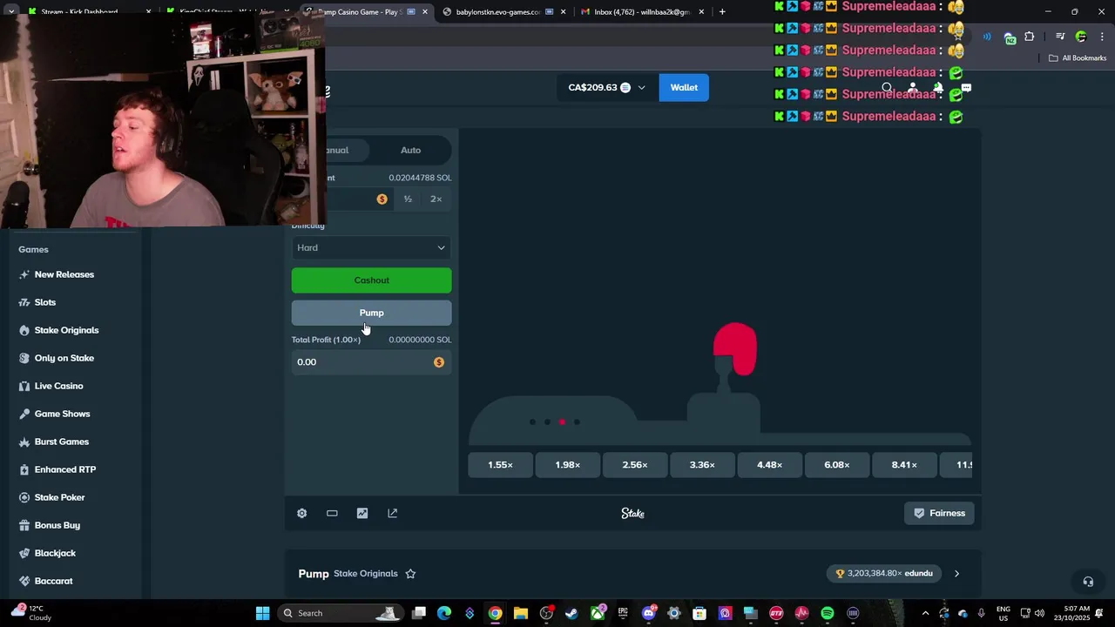Click the bet amount dollar coin icon
The image size is (1115, 627).
pos(382,199)
